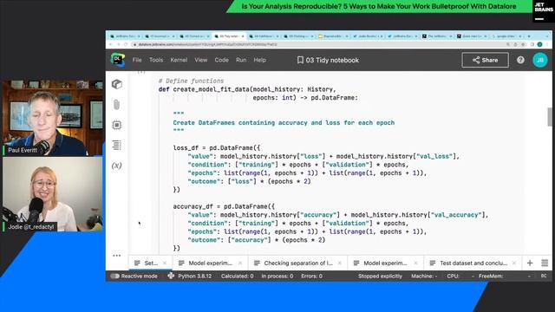Click the browser reload icon
The image size is (555, 312).
(125, 44)
